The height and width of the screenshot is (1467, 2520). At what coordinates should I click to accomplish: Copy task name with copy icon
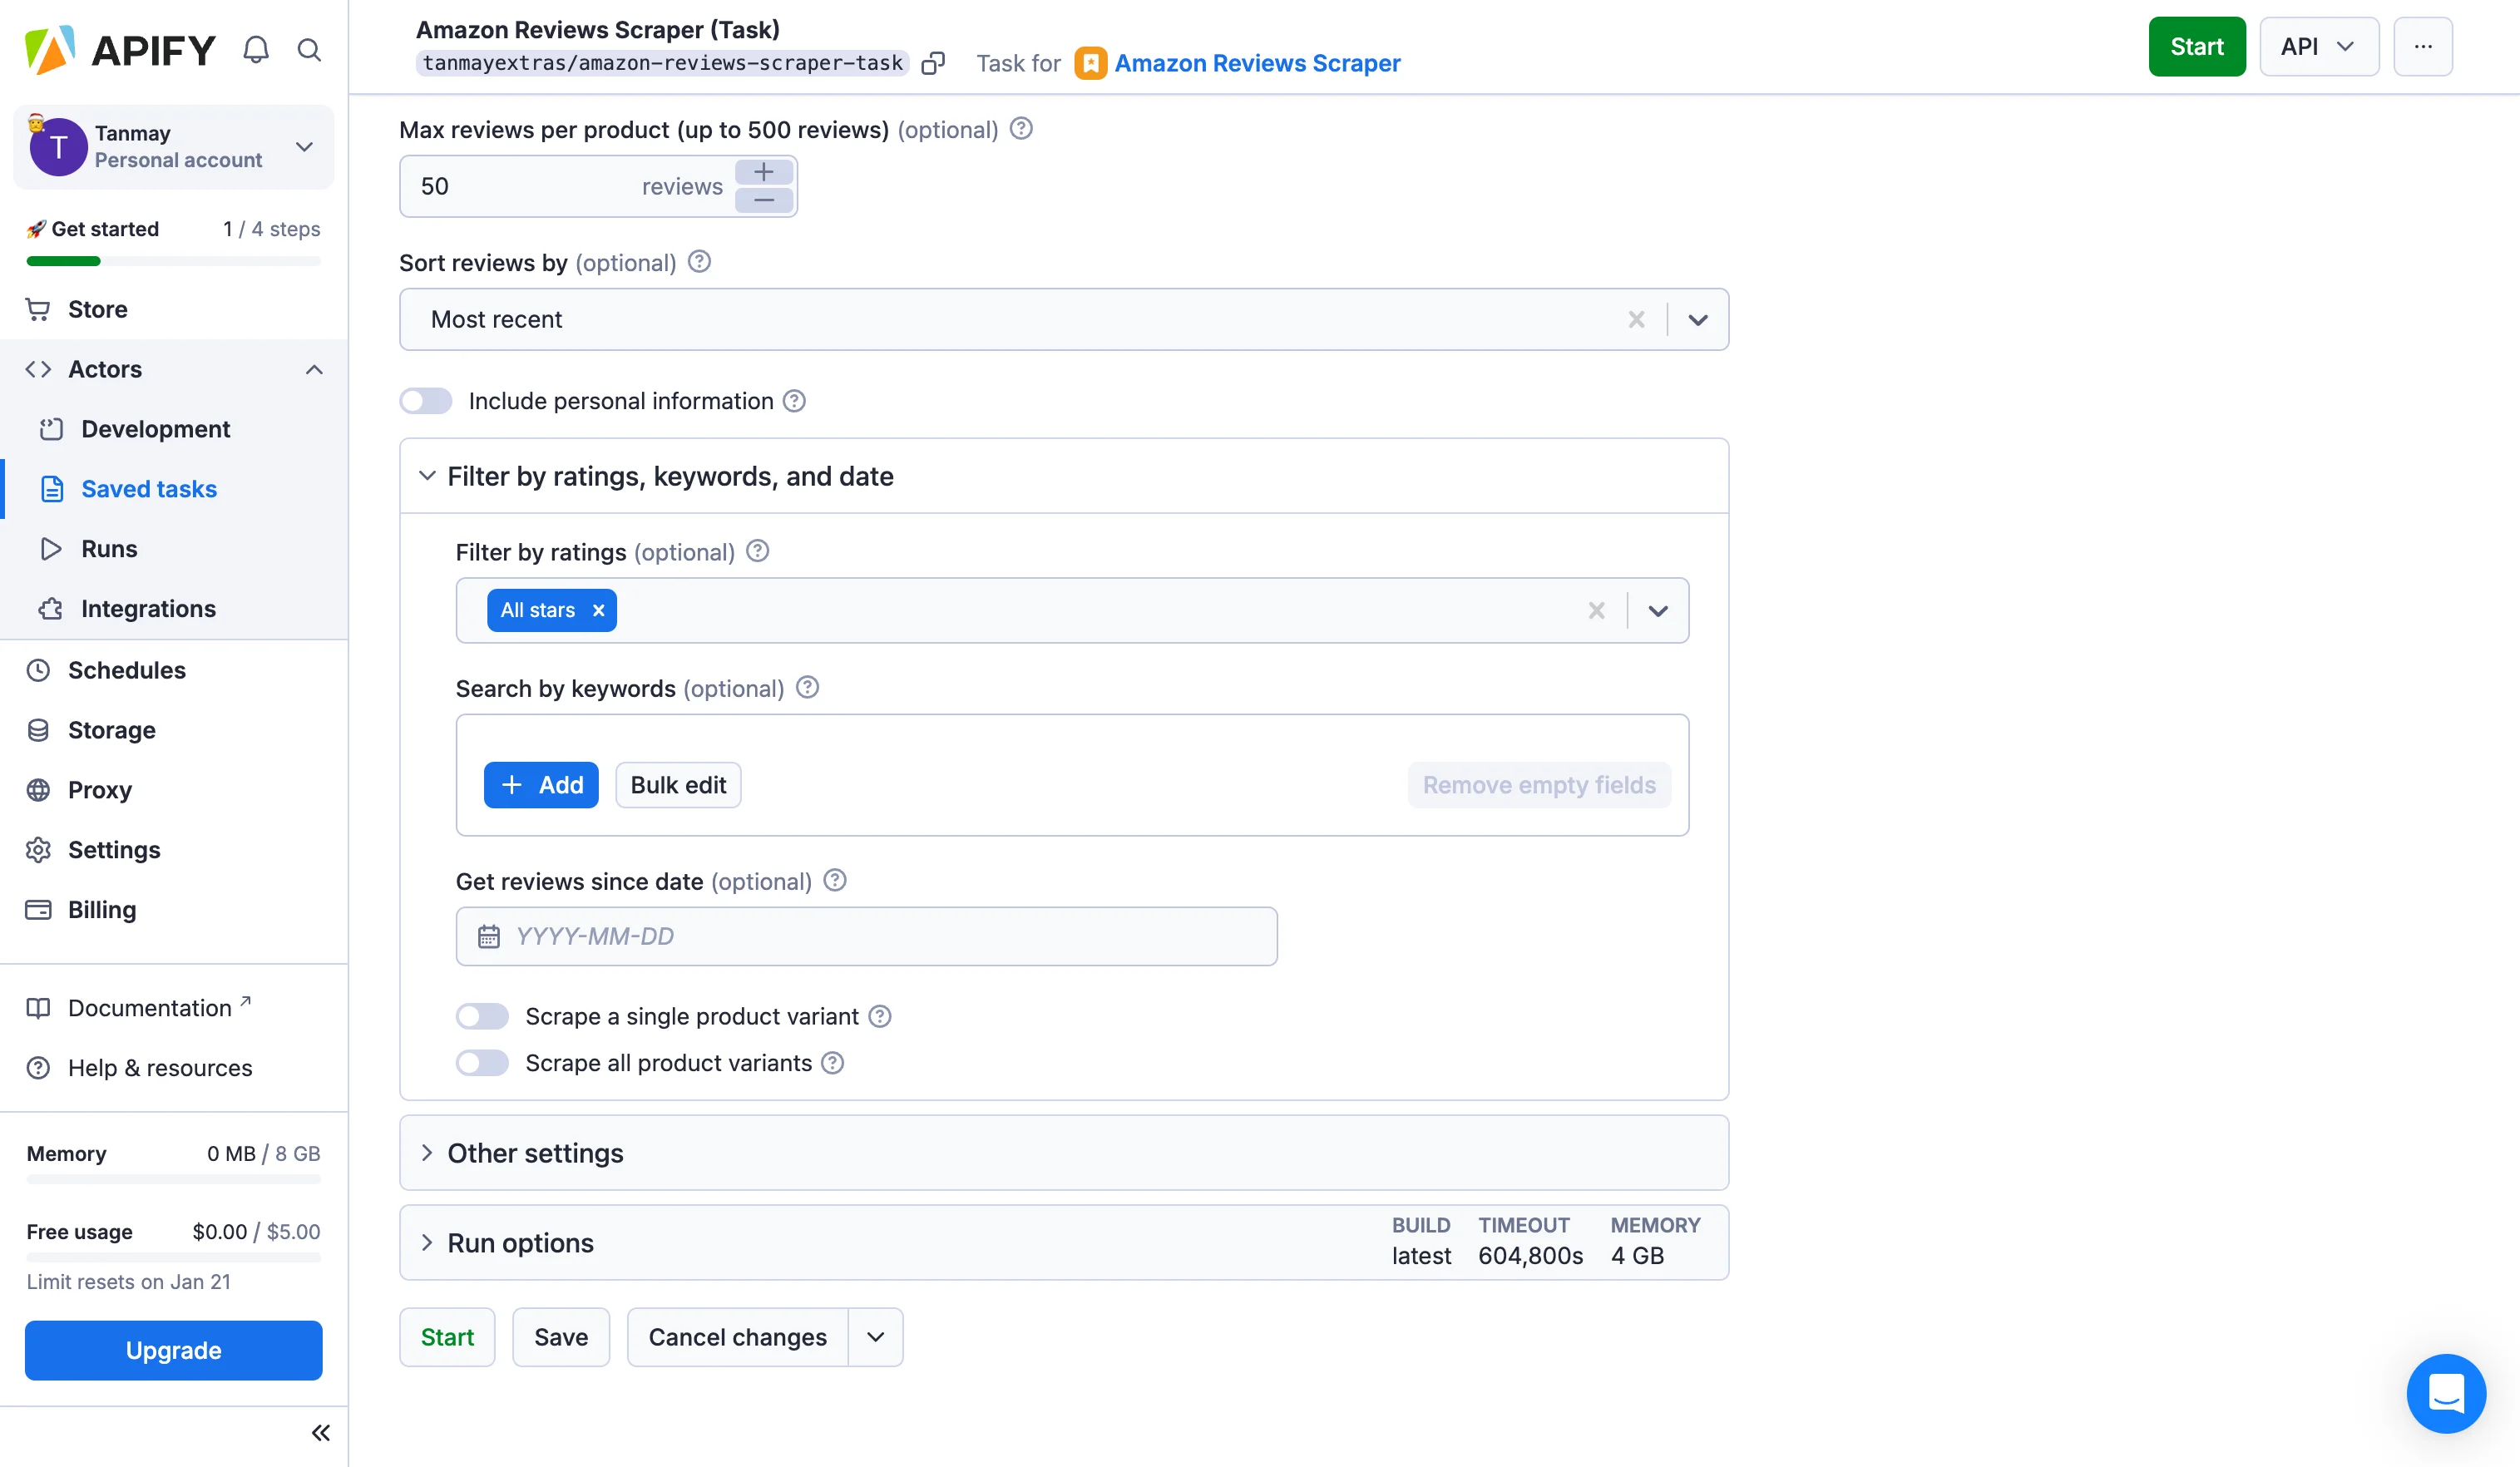932,64
